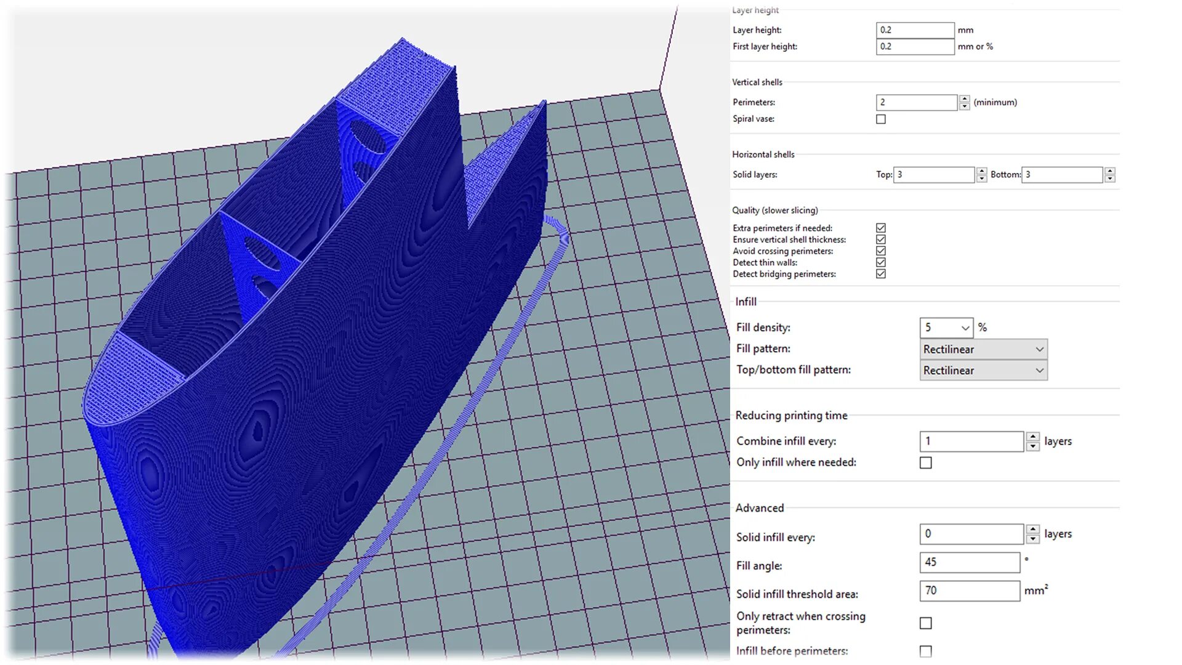Image resolution: width=1182 pixels, height=665 pixels.
Task: Check Infill before perimeters option
Action: coord(926,651)
